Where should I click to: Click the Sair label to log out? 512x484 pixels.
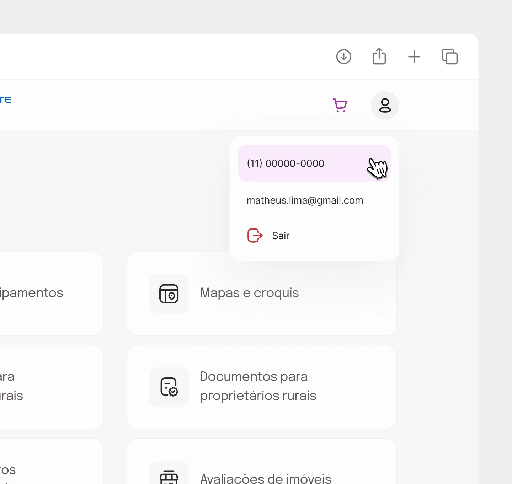pyautogui.click(x=281, y=236)
